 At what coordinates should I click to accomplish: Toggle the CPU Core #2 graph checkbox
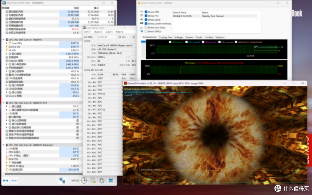click(x=186, y=42)
